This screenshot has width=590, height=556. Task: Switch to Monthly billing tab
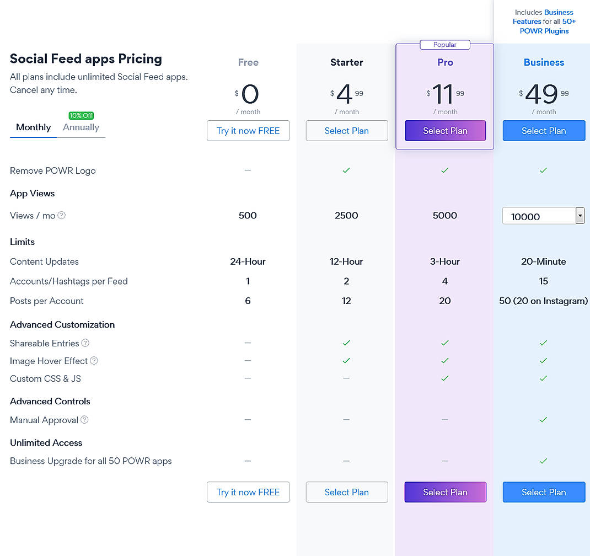click(33, 127)
